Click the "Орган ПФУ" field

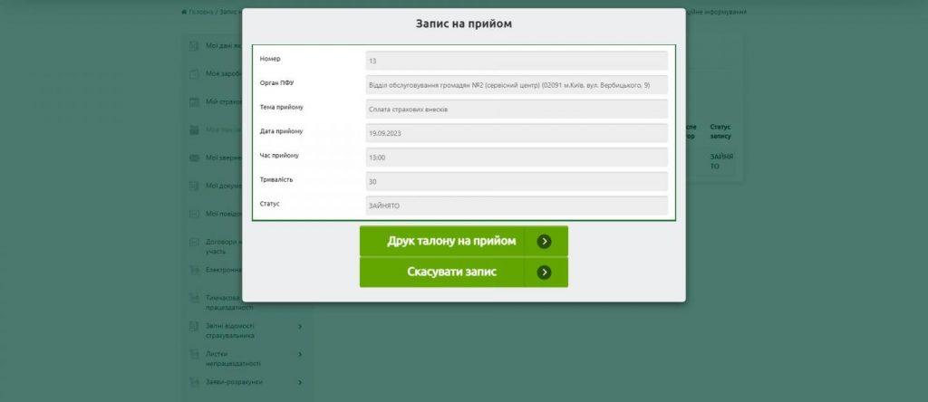point(517,85)
